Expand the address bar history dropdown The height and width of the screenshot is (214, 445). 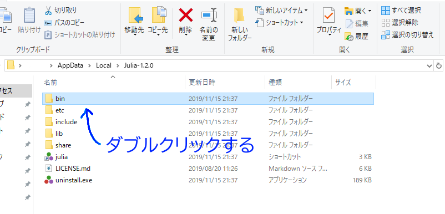coord(429,66)
